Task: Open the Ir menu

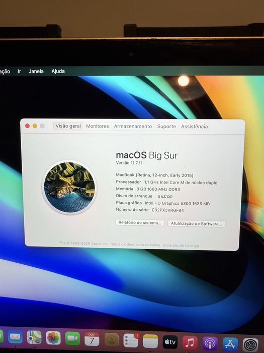Action: click(19, 72)
